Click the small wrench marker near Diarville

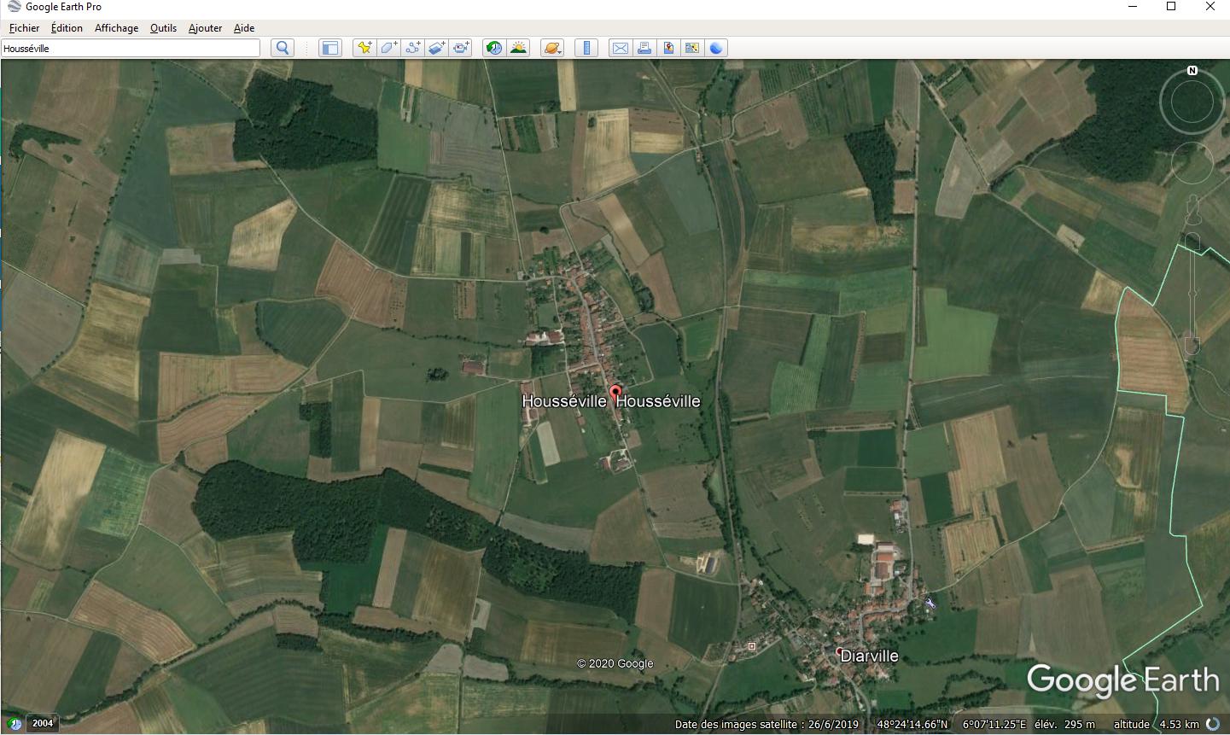coord(930,604)
